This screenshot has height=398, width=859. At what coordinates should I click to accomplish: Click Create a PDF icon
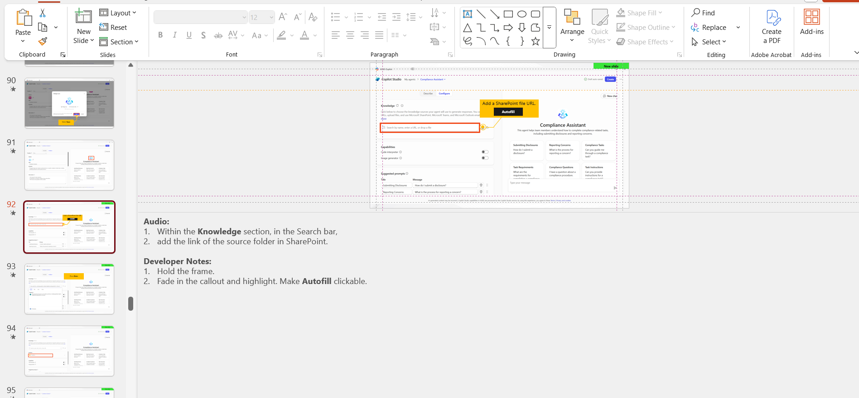point(773,18)
